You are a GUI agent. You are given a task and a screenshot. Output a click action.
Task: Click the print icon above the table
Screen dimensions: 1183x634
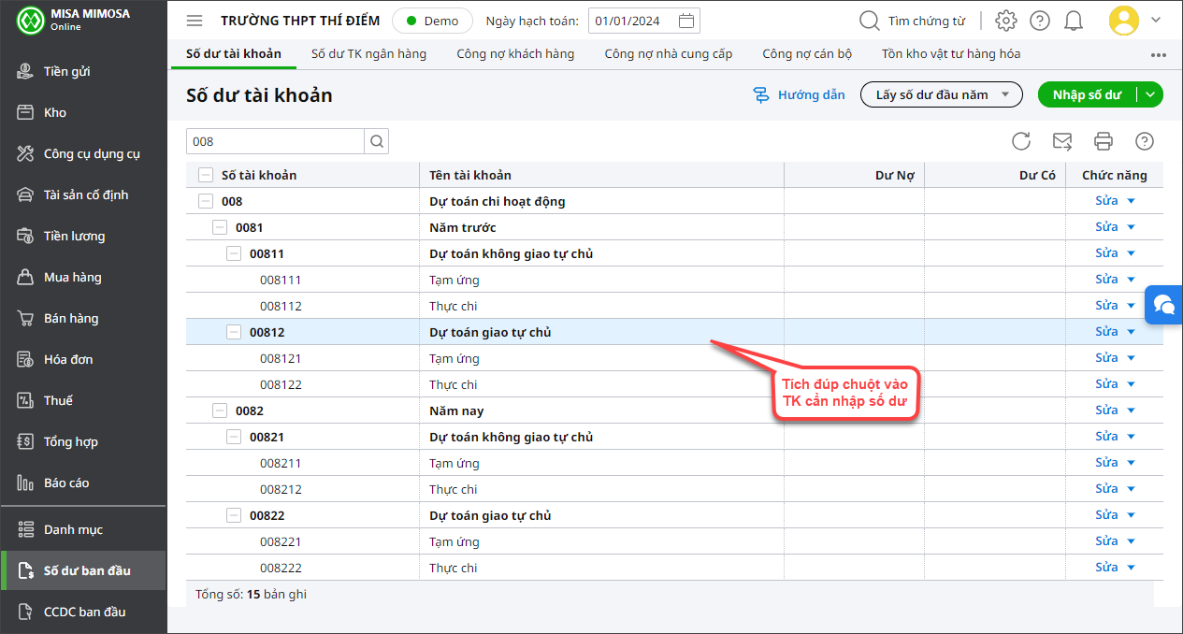click(1104, 141)
